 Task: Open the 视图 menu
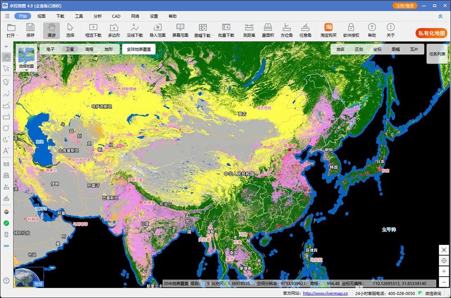(41, 16)
